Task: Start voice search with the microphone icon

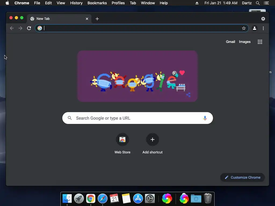Action: [x=205, y=118]
